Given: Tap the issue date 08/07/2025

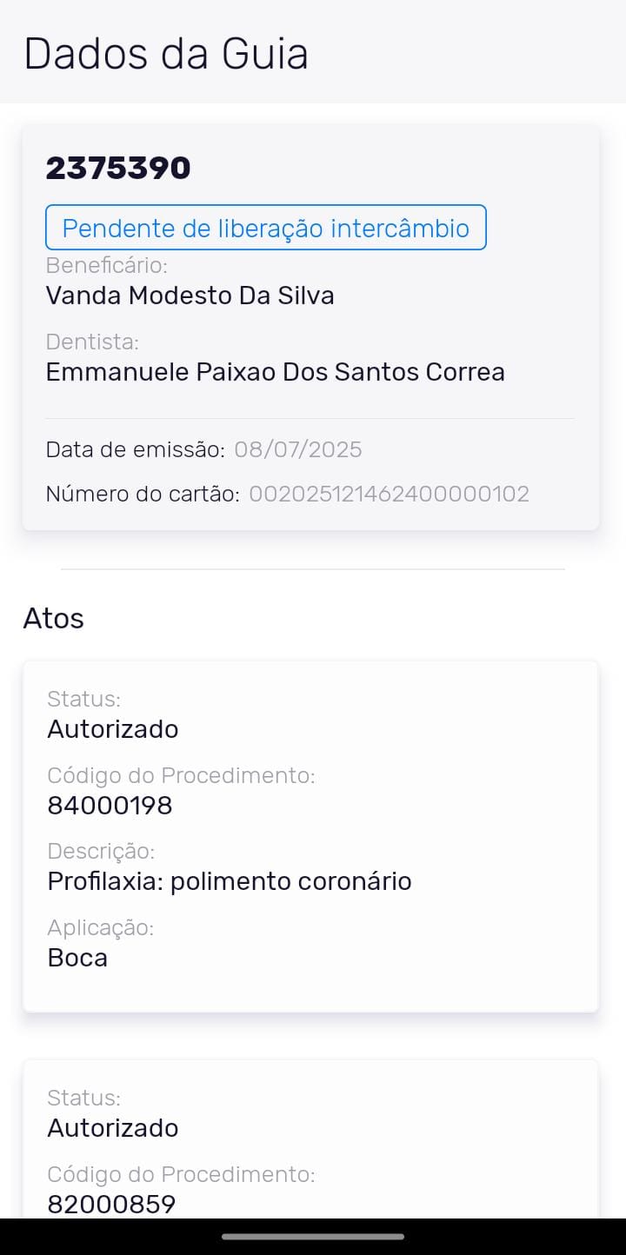Looking at the screenshot, I should pos(298,449).
